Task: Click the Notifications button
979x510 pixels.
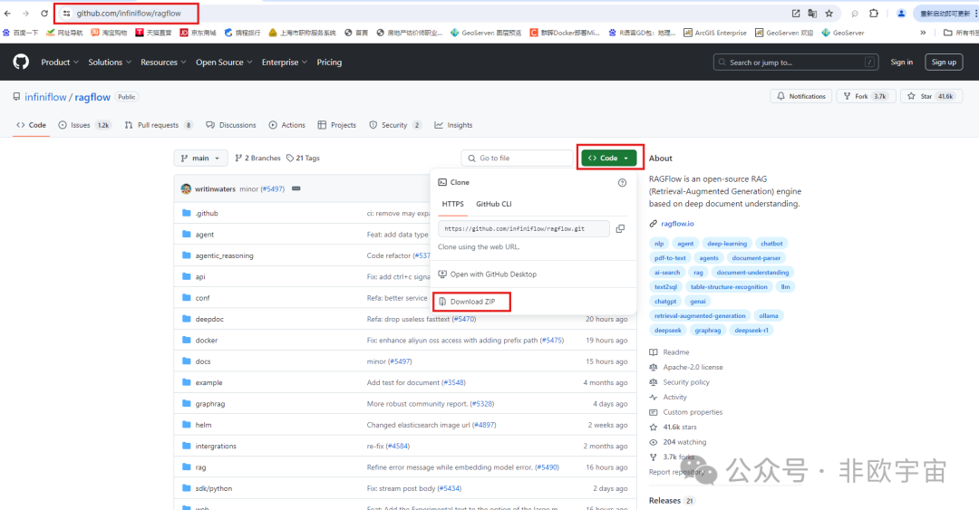Action: pos(801,96)
